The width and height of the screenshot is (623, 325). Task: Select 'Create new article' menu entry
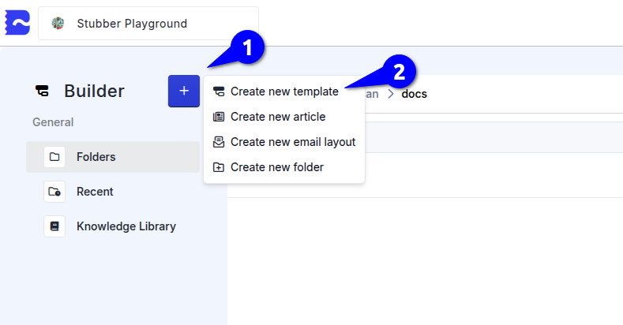point(277,117)
